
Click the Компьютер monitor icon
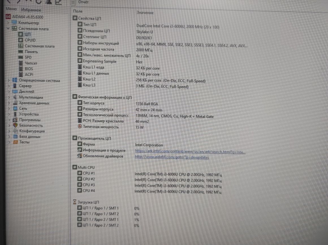[14, 22]
